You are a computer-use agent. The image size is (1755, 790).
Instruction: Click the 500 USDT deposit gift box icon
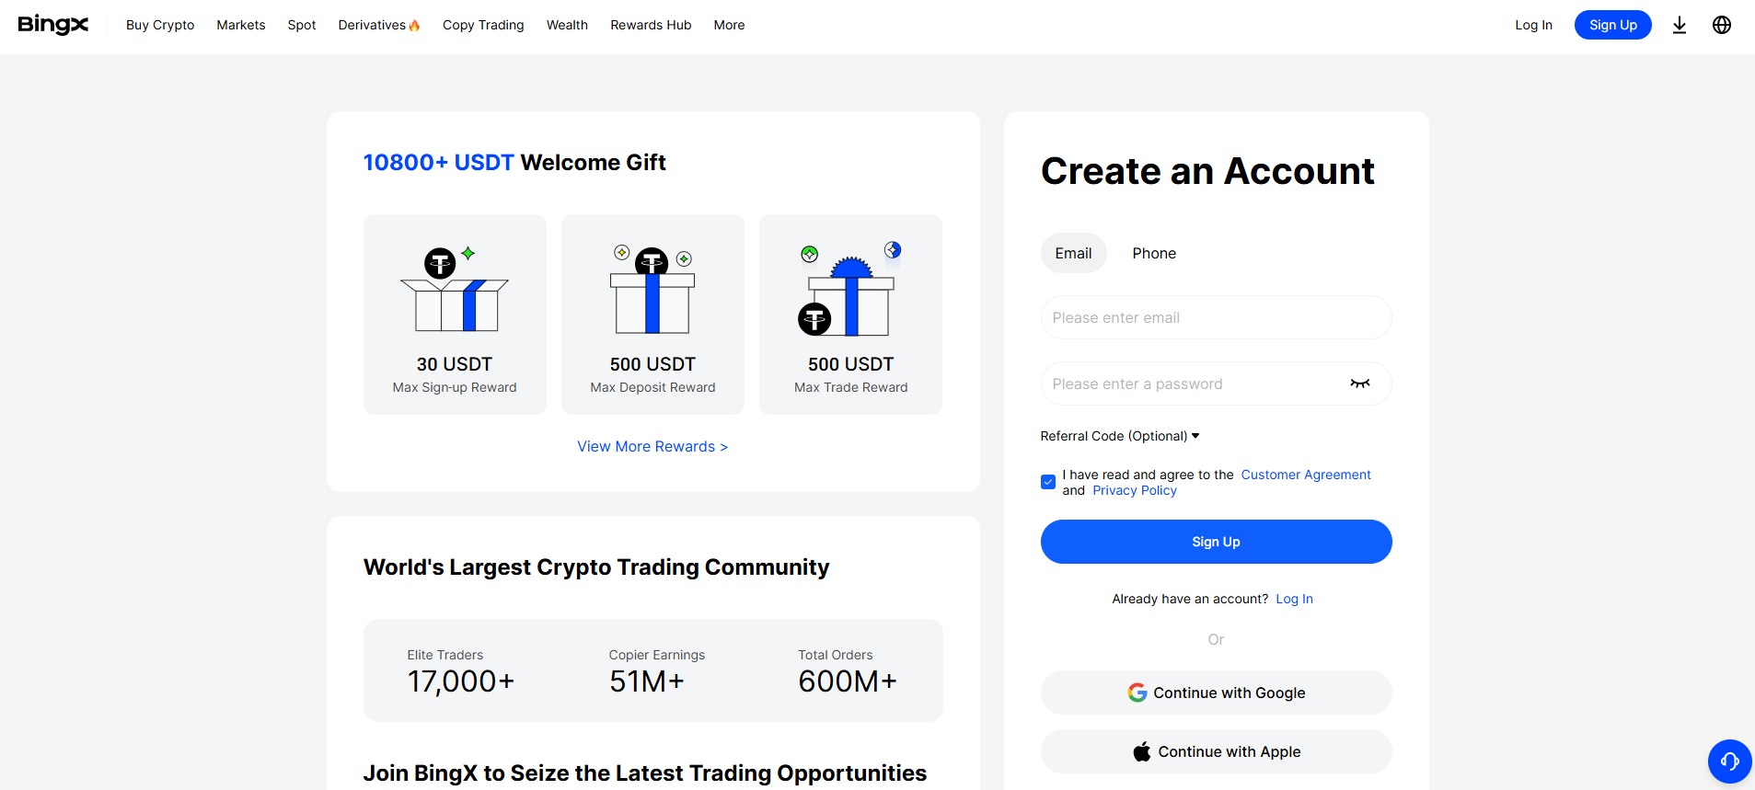pyautogui.click(x=652, y=290)
